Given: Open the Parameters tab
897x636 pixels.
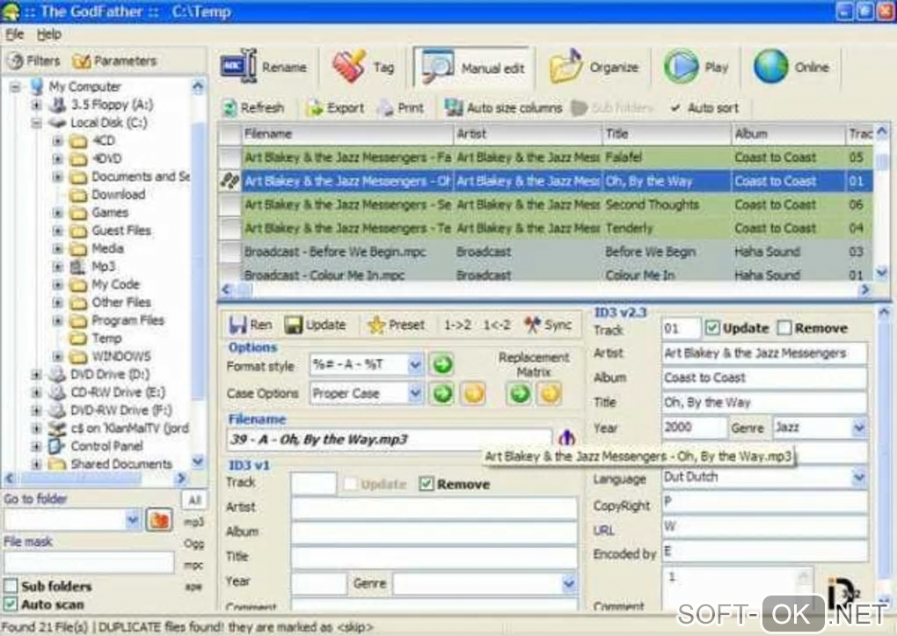Looking at the screenshot, I should click(114, 61).
